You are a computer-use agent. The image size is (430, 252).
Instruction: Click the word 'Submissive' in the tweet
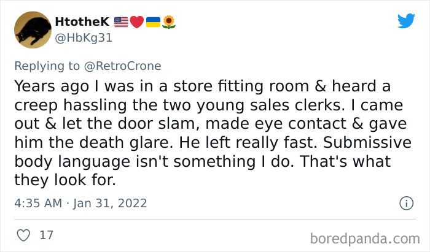coord(367,142)
